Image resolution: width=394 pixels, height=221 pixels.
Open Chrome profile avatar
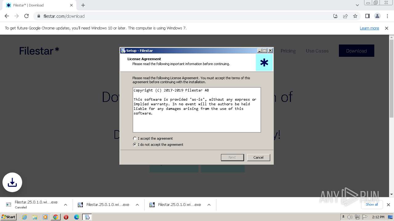[x=377, y=16]
